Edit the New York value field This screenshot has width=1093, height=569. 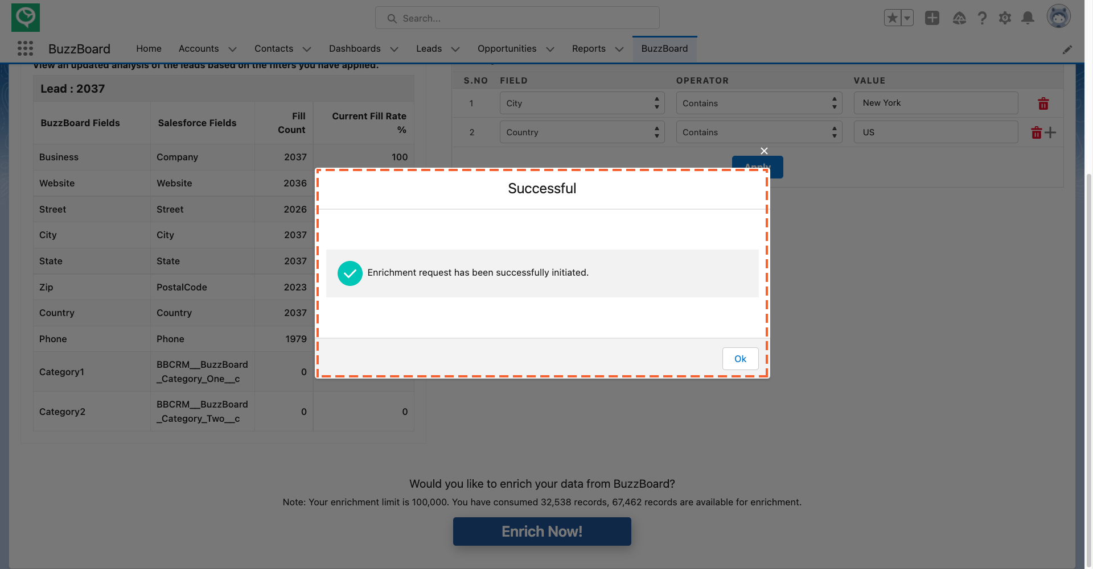936,103
